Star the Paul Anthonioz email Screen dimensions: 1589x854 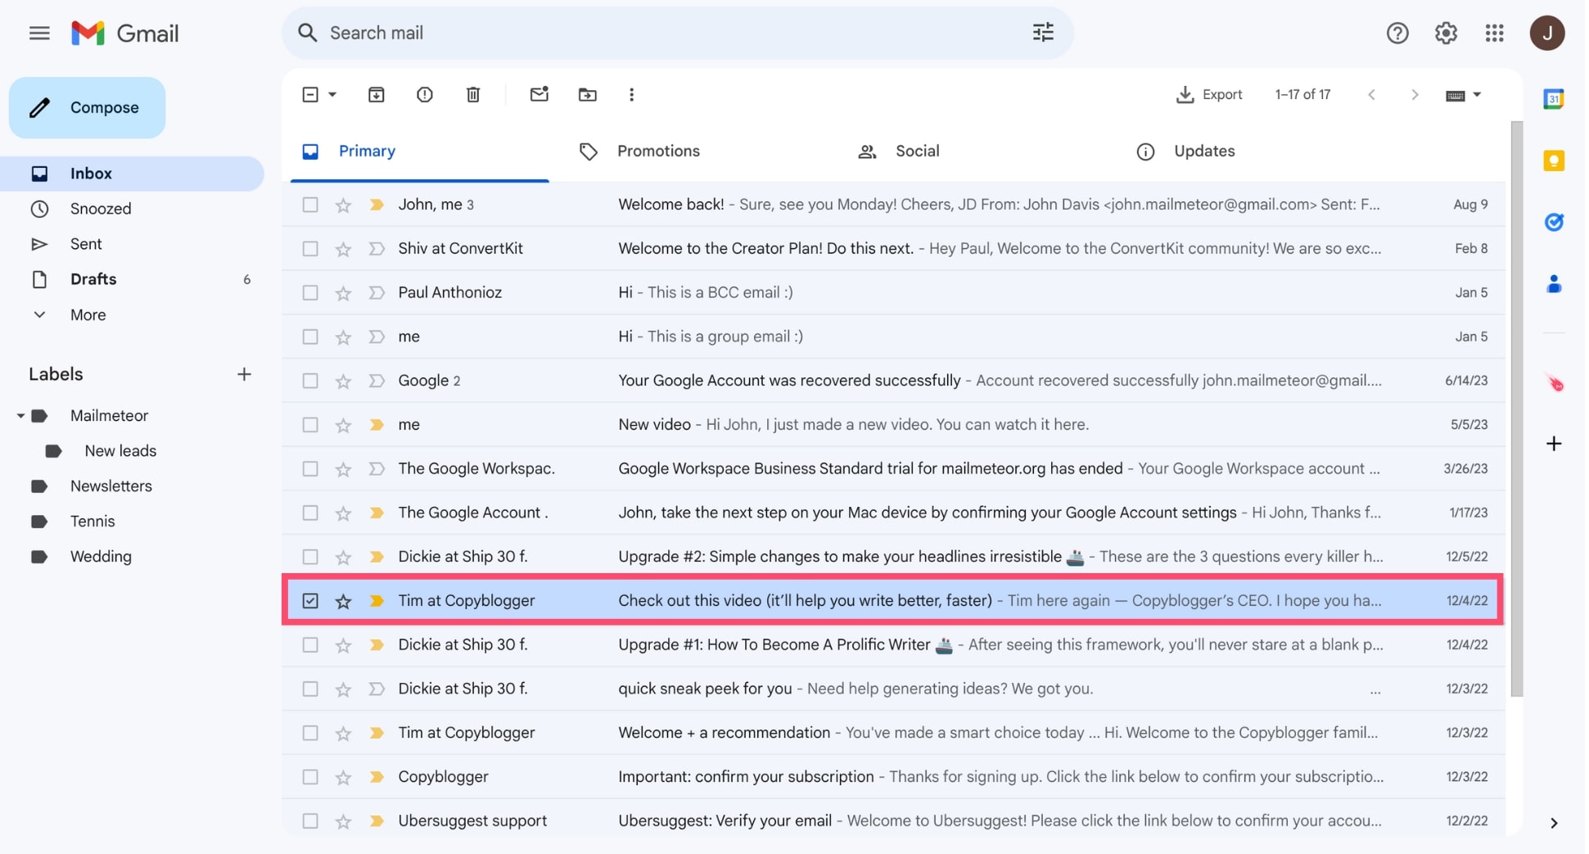click(x=344, y=293)
